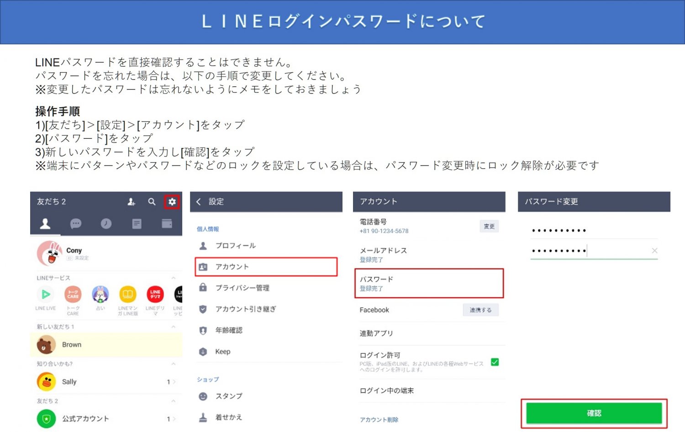The height and width of the screenshot is (432, 685).
Task: Toggle the ログイン許可 checkbox
Action: pyautogui.click(x=495, y=362)
